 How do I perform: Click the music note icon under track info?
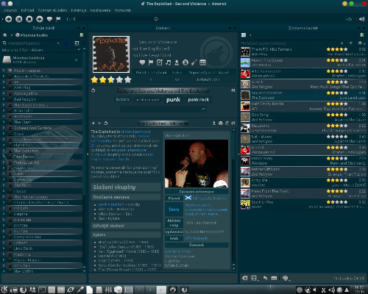pyautogui.click(x=168, y=62)
